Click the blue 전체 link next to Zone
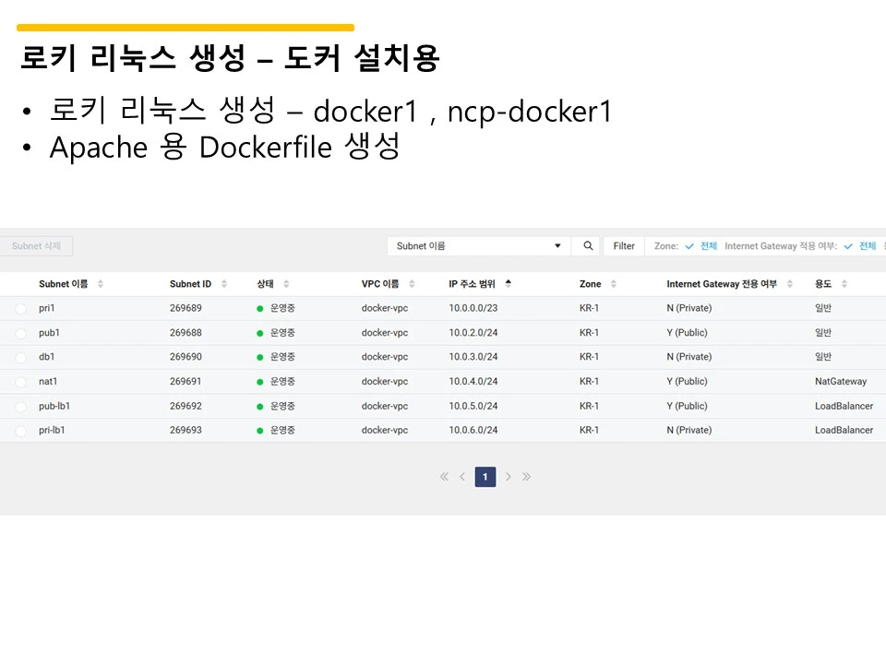Image resolution: width=886 pixels, height=664 pixels. [709, 246]
